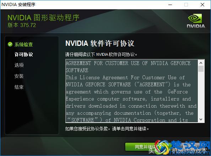This screenshot has width=211, height=156.
Task: Click the 版本 375.72 version text
Action: 22,25
